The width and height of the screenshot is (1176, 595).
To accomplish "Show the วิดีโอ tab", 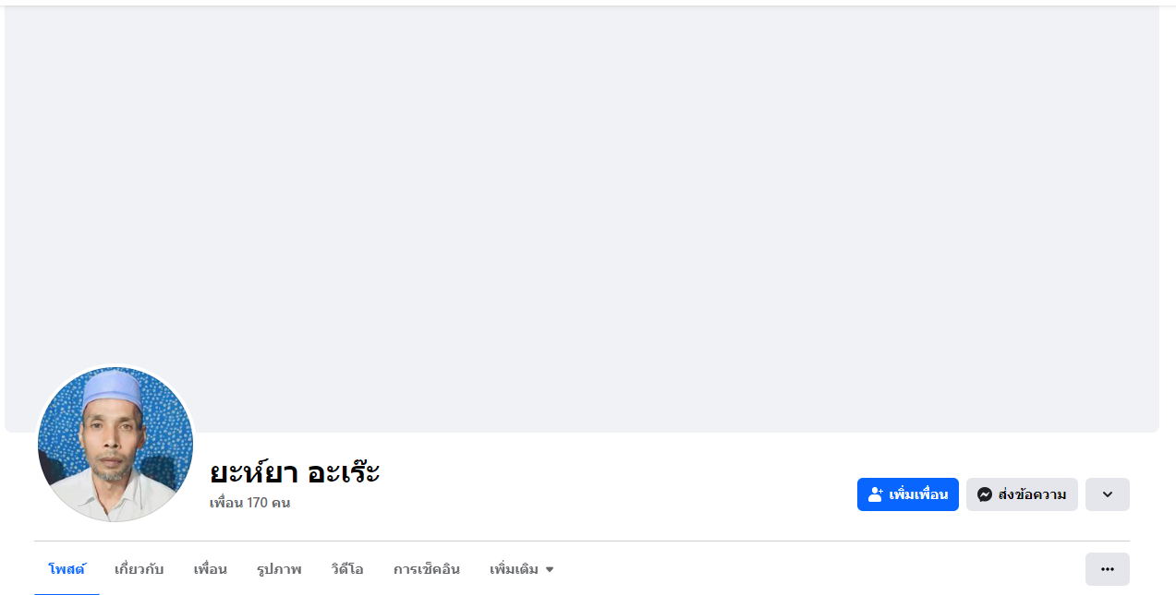I will point(347,569).
